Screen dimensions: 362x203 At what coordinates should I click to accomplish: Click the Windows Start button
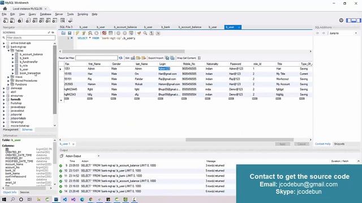point(4,199)
